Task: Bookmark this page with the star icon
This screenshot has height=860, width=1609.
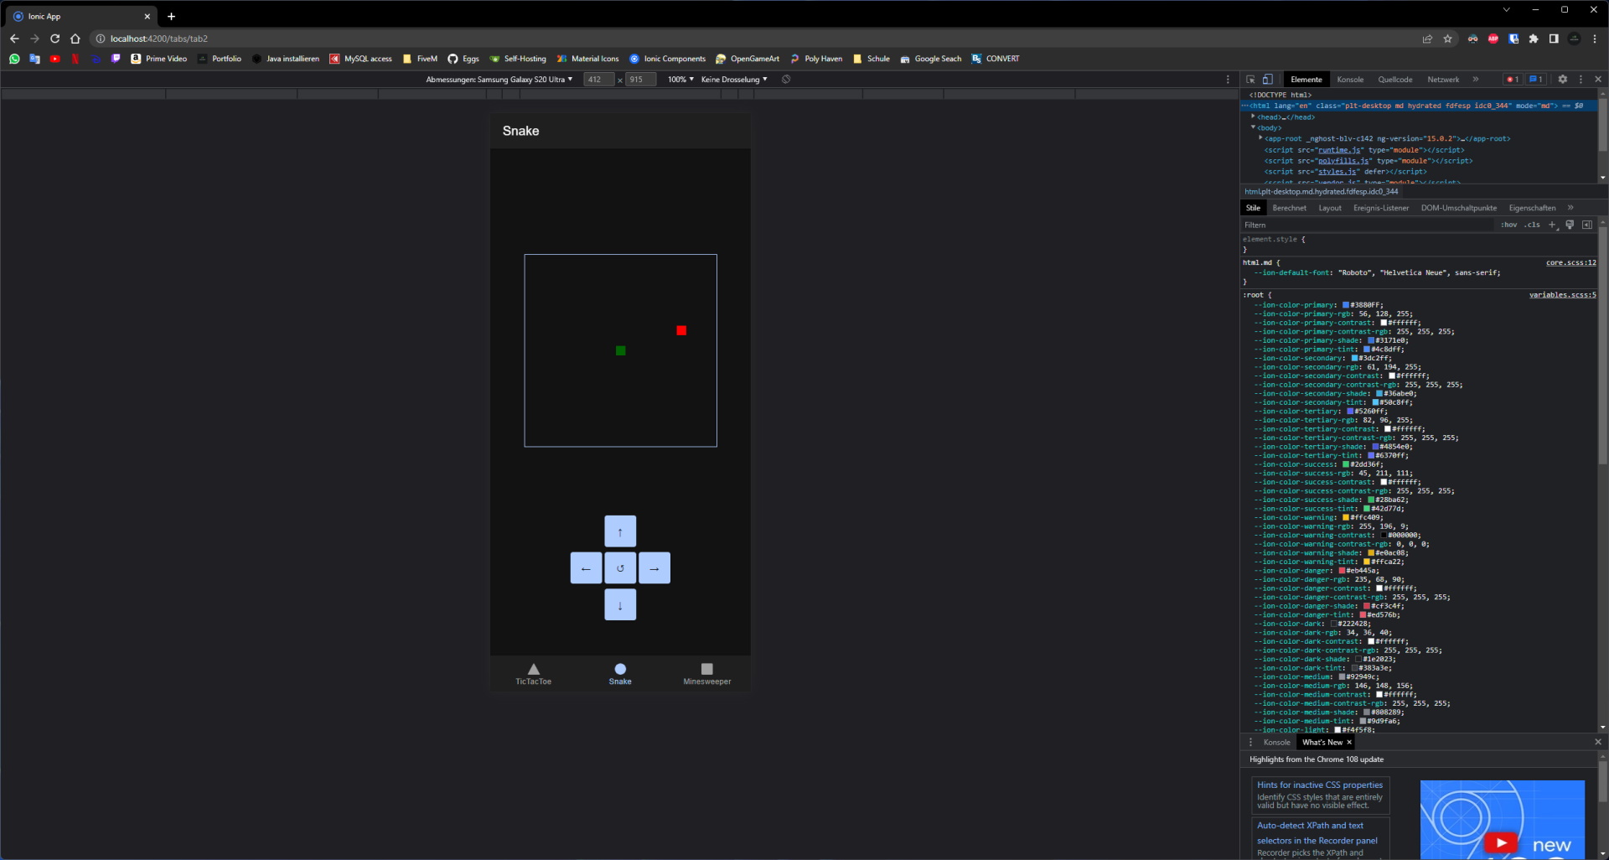Action: pyautogui.click(x=1447, y=39)
